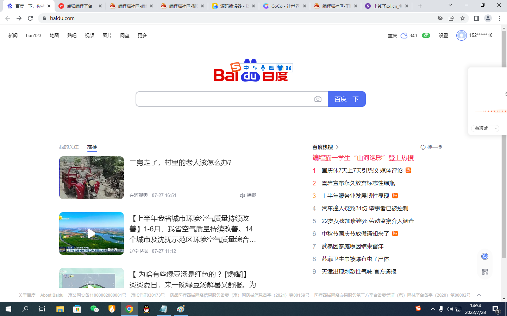The width and height of the screenshot is (507, 316).
Task: Open Windows Start menu
Action: (8, 309)
